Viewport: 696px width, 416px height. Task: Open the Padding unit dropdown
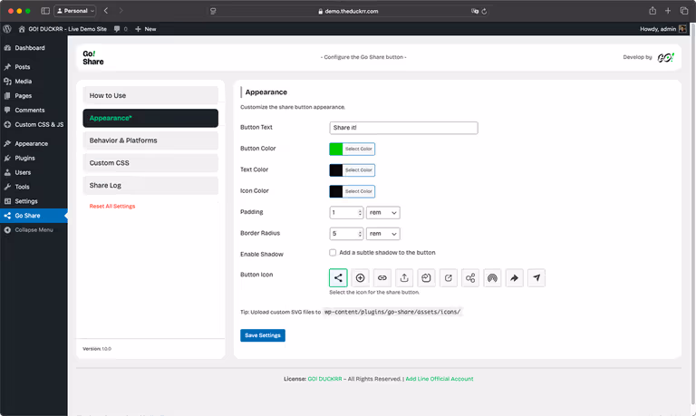coord(383,212)
